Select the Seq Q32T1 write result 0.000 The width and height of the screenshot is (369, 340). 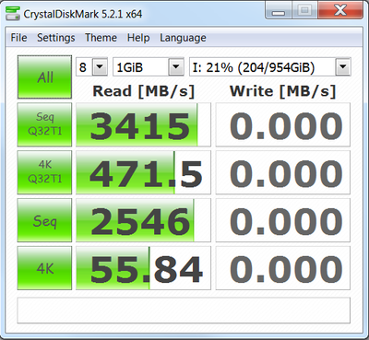click(x=283, y=124)
